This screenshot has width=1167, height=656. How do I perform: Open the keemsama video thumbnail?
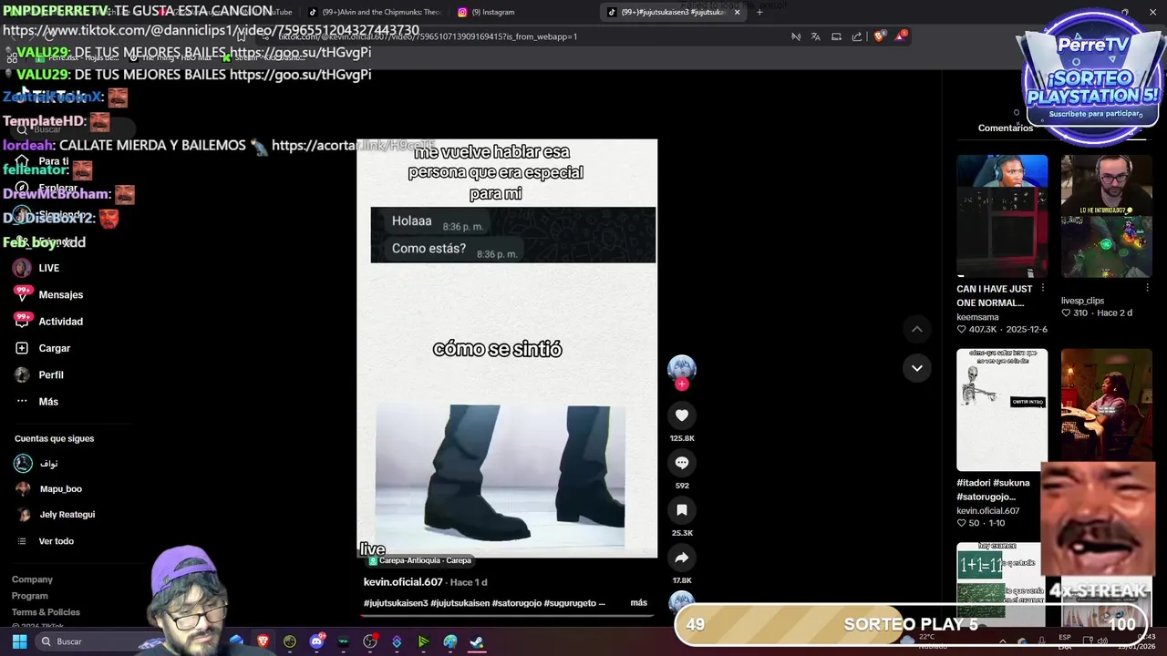click(x=1002, y=216)
